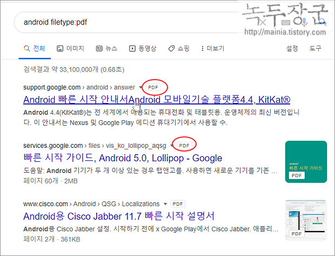Open the 뉴스 (News) tab
335x256 pixels.
[106, 49]
